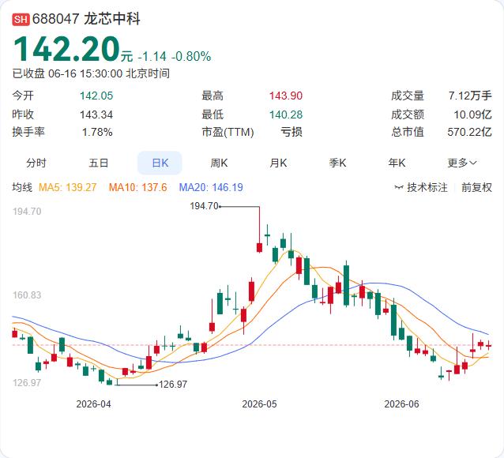Click the 2026-04 date axis label
The image size is (504, 458).
pos(93,404)
